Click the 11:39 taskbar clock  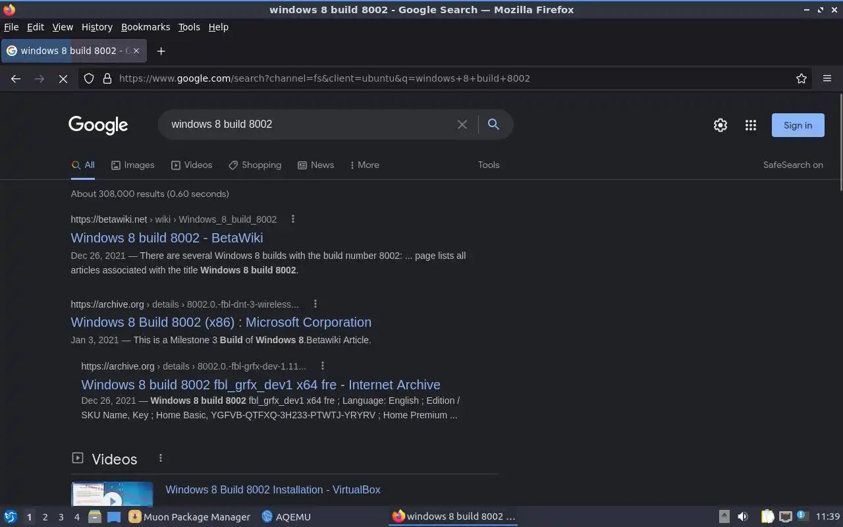[x=828, y=516]
